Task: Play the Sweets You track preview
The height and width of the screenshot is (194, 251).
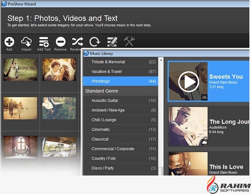Action: [x=188, y=82]
